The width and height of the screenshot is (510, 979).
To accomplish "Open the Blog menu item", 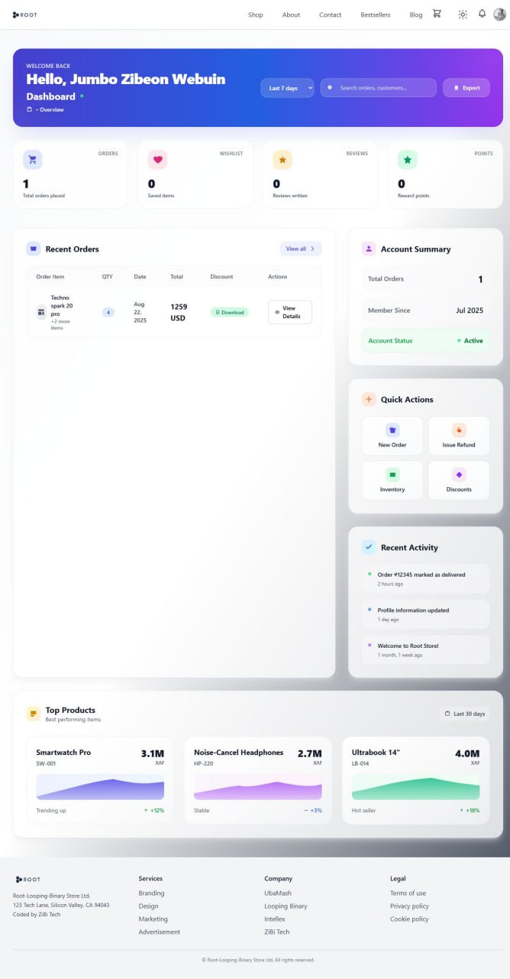I will tap(416, 15).
